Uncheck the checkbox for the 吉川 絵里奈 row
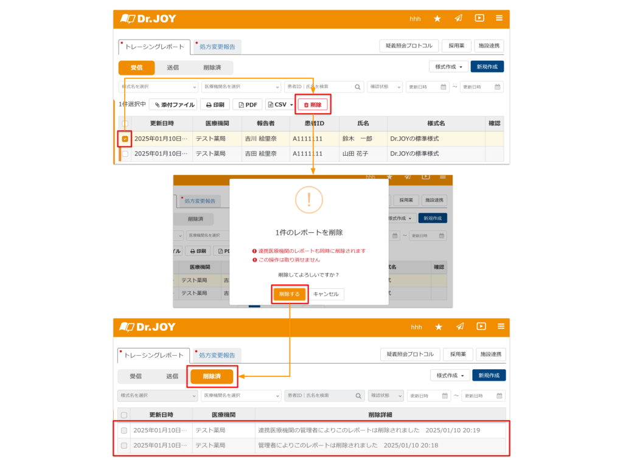The height and width of the screenshot is (467, 623). tap(125, 139)
